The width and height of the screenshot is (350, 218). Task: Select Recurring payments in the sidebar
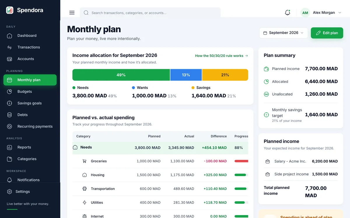pyautogui.click(x=30, y=126)
